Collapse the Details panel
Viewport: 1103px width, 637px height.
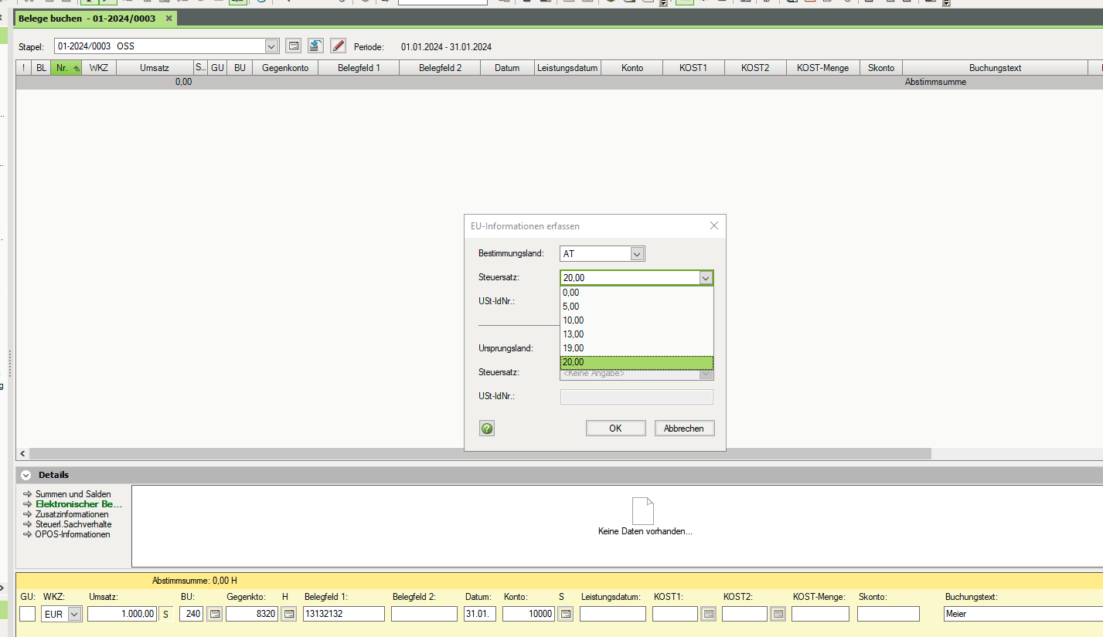point(26,475)
